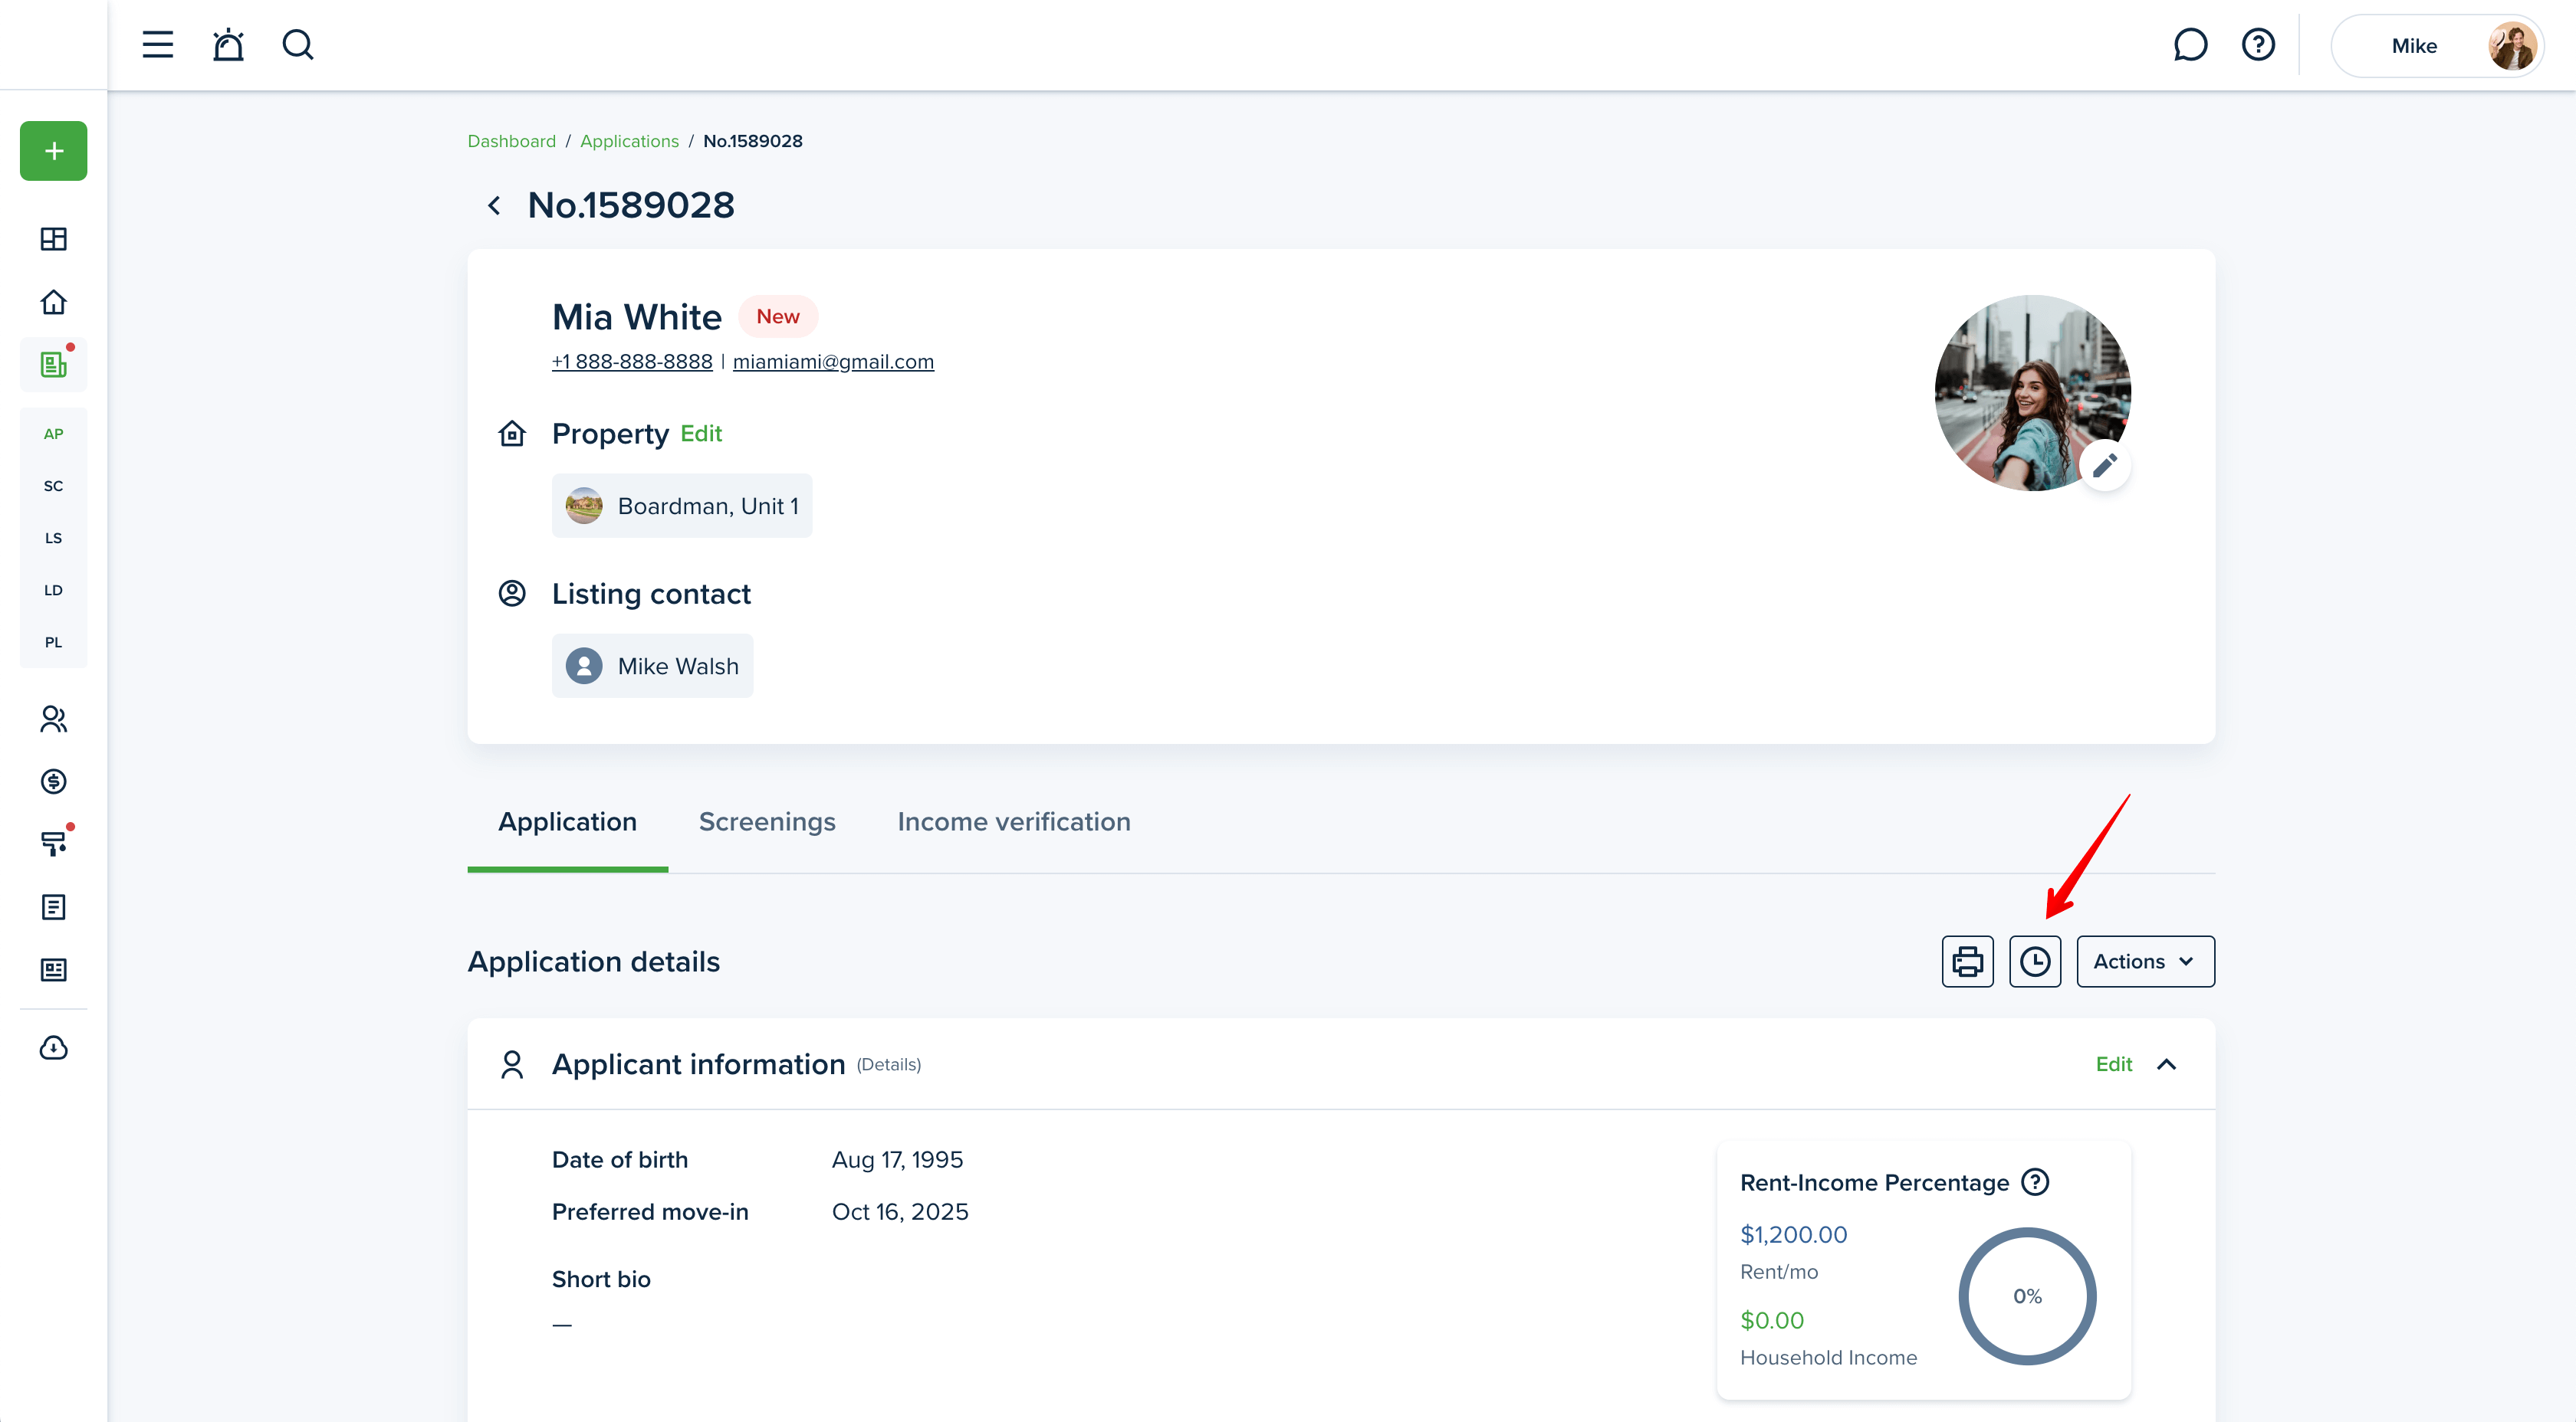This screenshot has width=2576, height=1422.
Task: Open the Properties house icon in sidebar
Action: point(53,302)
